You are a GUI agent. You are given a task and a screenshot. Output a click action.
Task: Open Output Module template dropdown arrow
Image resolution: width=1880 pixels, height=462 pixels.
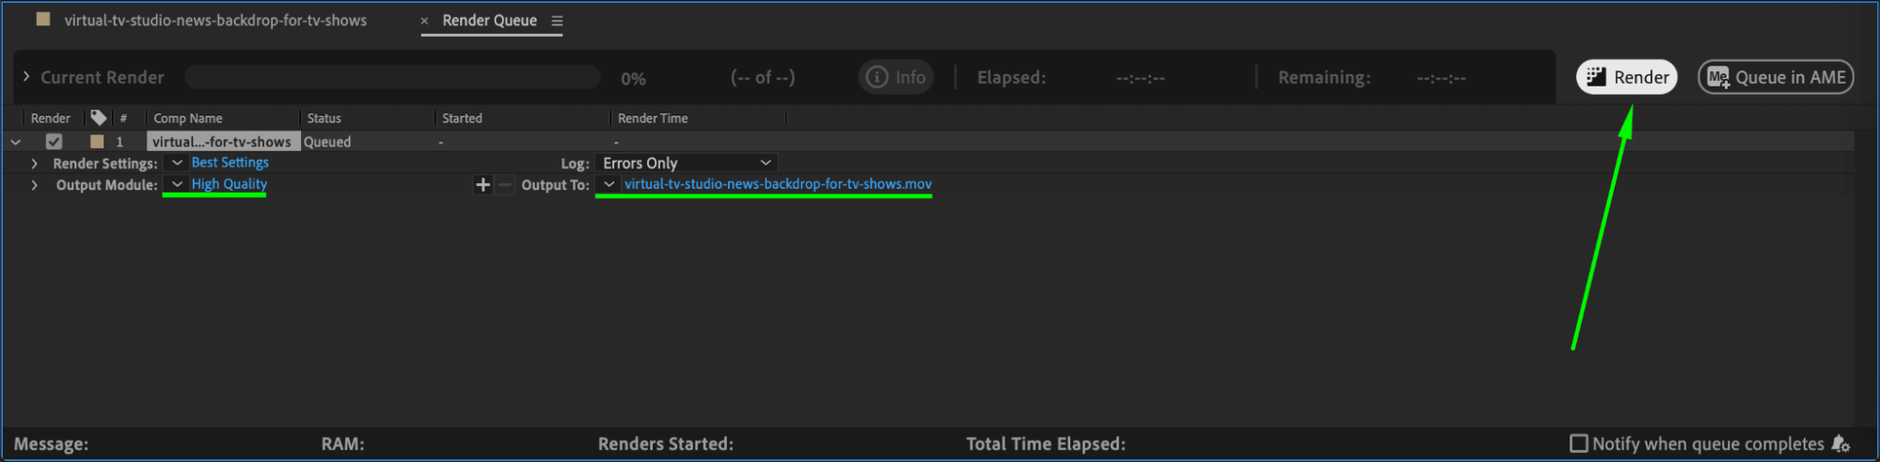click(177, 184)
